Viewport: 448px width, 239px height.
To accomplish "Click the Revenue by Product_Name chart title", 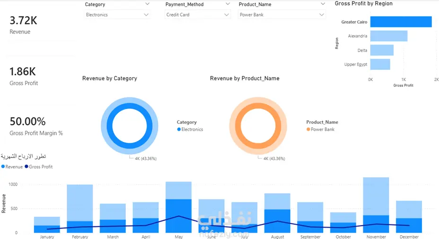I will [x=245, y=79].
